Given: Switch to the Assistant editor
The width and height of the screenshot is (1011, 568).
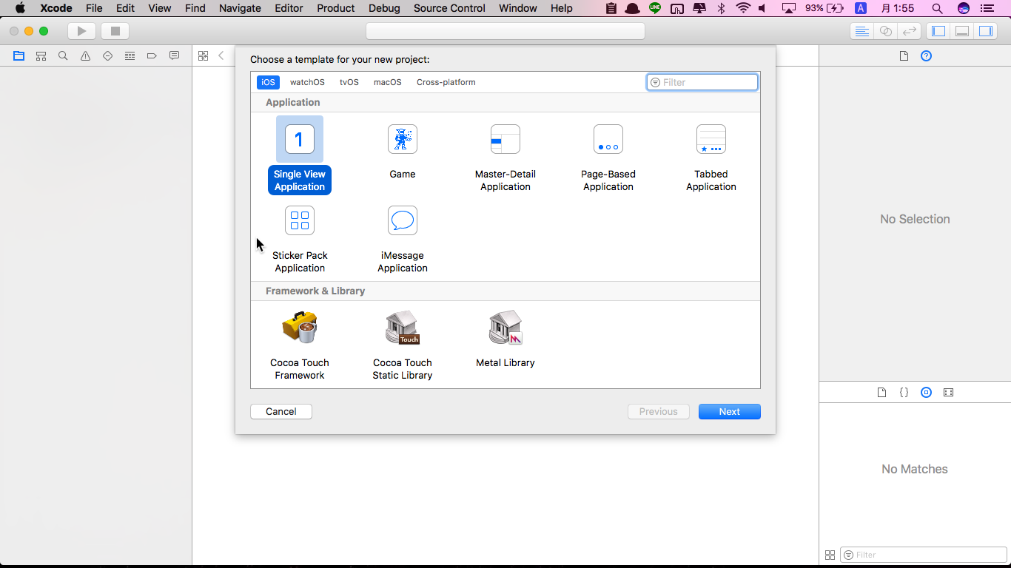Looking at the screenshot, I should click(x=885, y=31).
